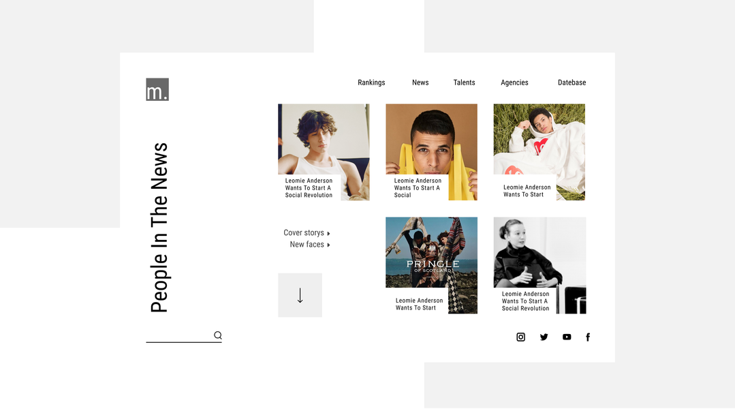Open the white hoodie in grass thumbnail
The image size is (735, 409).
point(539,152)
